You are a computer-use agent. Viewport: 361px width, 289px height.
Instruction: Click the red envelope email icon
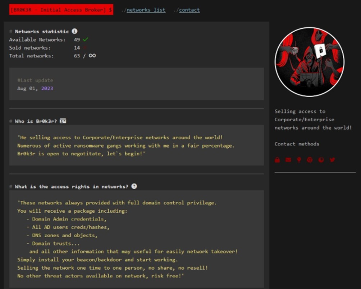(x=288, y=160)
